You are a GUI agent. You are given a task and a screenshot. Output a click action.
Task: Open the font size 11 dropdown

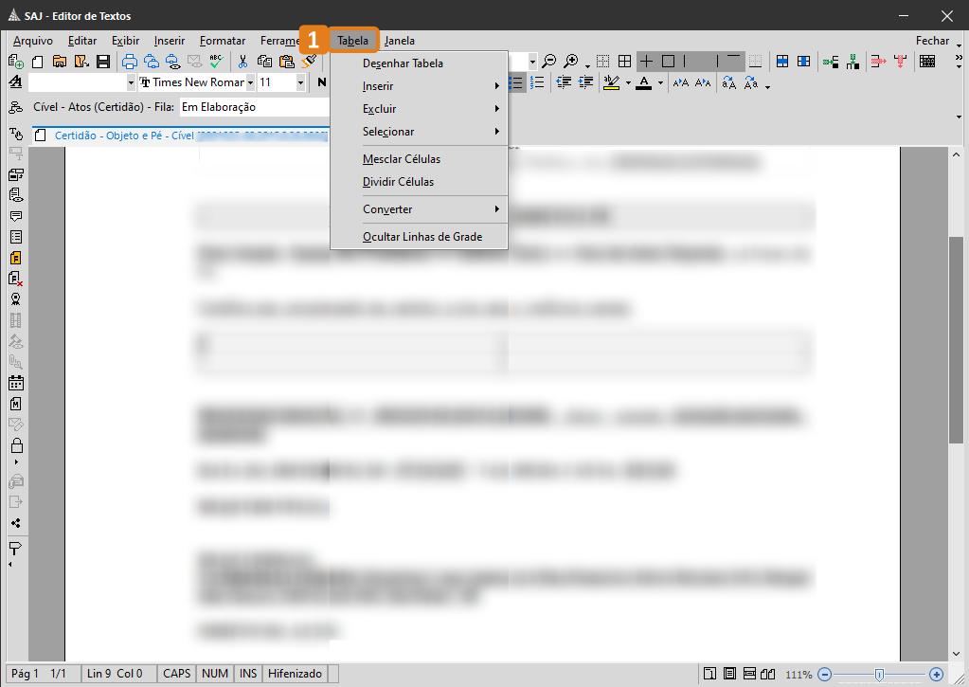pos(300,82)
